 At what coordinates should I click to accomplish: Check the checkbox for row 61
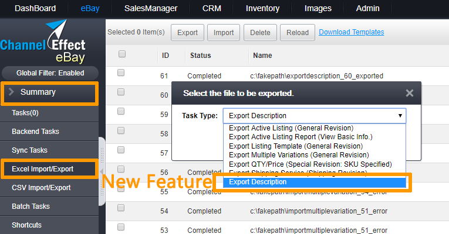pyautogui.click(x=121, y=73)
